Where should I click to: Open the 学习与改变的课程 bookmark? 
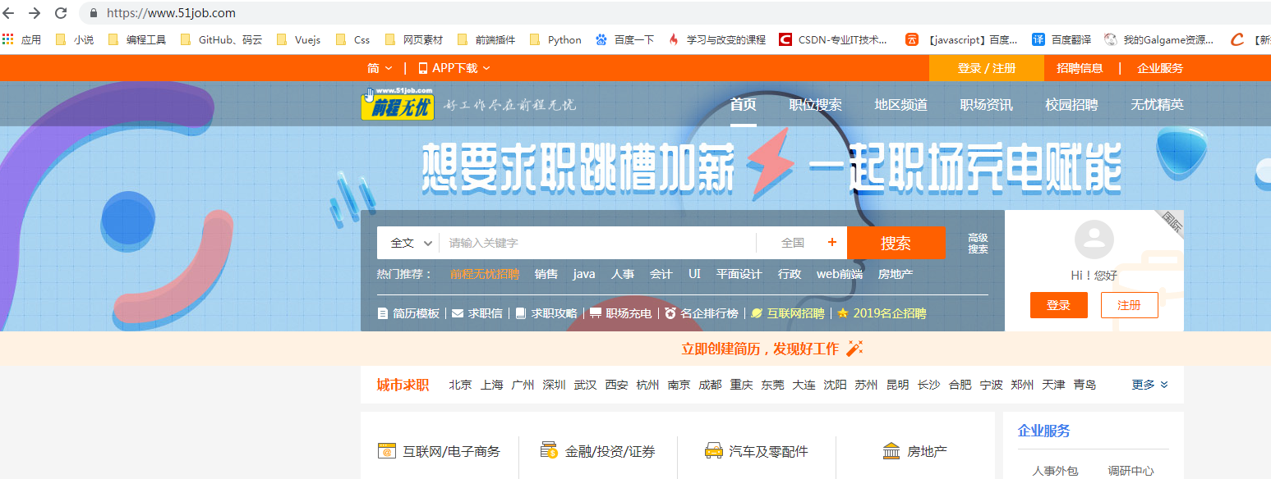(x=716, y=39)
